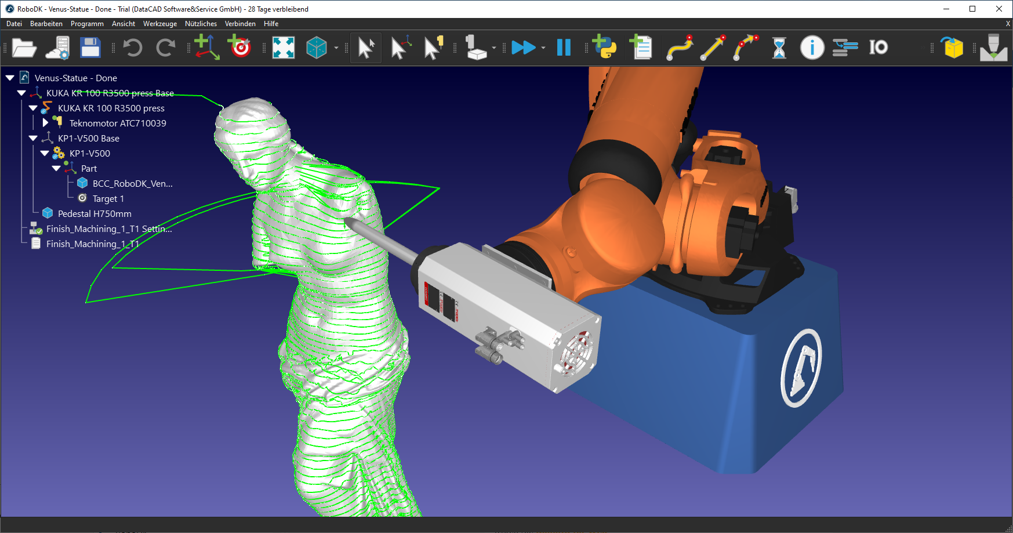This screenshot has height=533, width=1013.
Task: Open the Nützliches menu
Action: pyautogui.click(x=201, y=24)
